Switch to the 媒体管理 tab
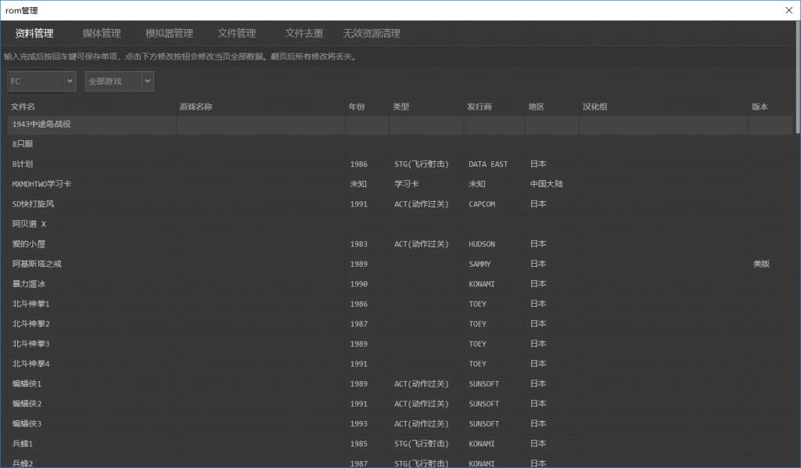Image resolution: width=801 pixels, height=468 pixels. (x=102, y=34)
